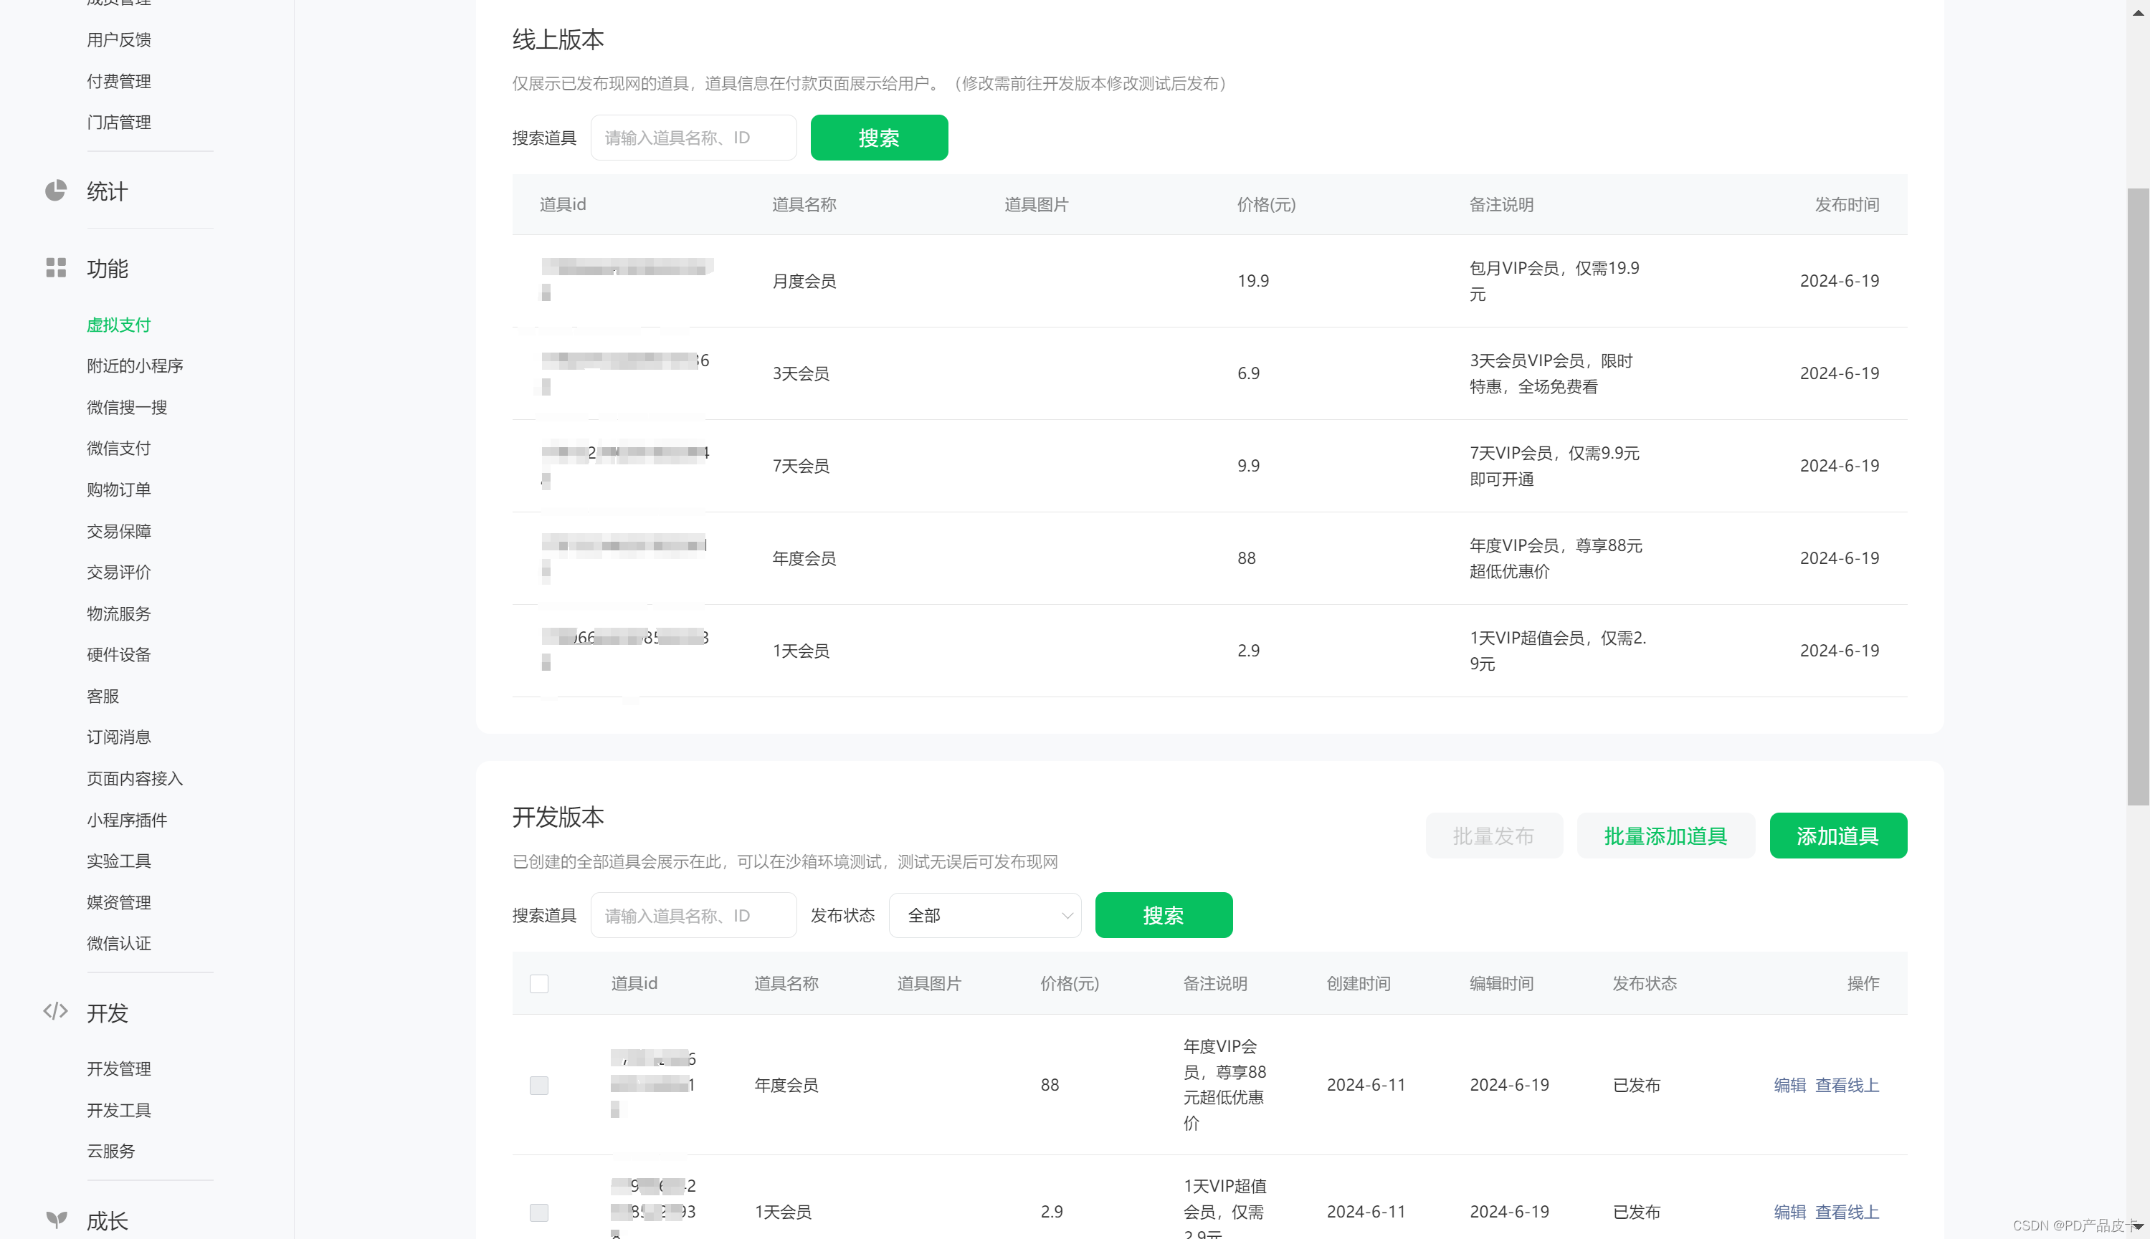Click 查看线上 for 年度会员 row
Image resolution: width=2150 pixels, height=1239 pixels.
[x=1847, y=1086]
